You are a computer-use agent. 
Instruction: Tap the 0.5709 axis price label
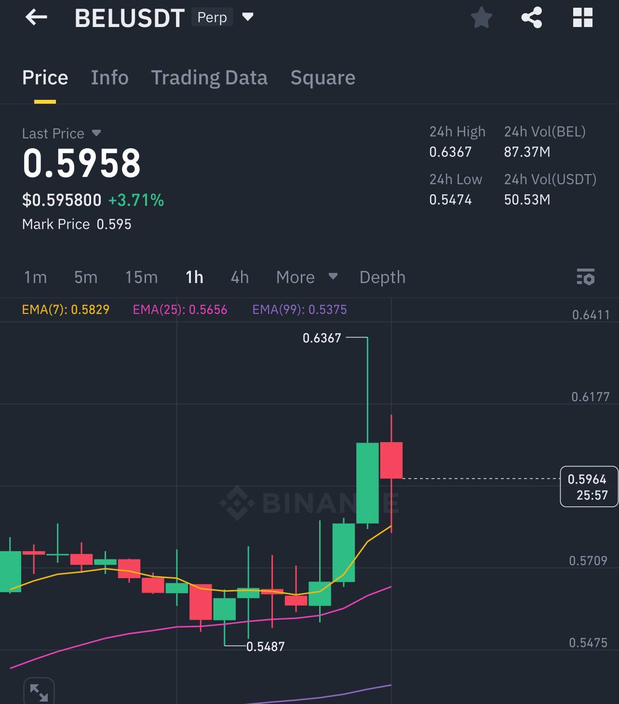(x=588, y=561)
